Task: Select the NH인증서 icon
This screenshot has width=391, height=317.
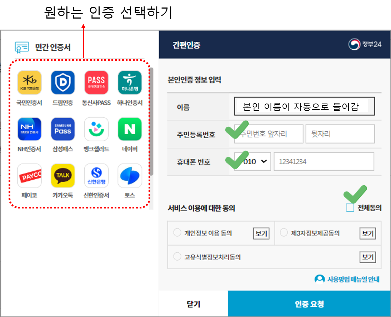Action: tap(30, 129)
